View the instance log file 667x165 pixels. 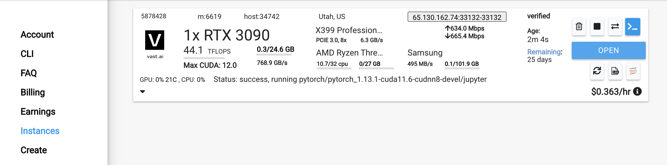pyautogui.click(x=615, y=71)
